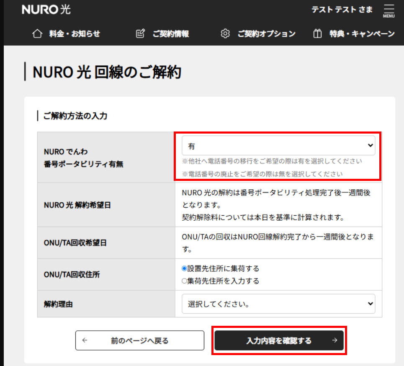
Task: Open the 解約理由 dropdown
Action: pos(278,304)
